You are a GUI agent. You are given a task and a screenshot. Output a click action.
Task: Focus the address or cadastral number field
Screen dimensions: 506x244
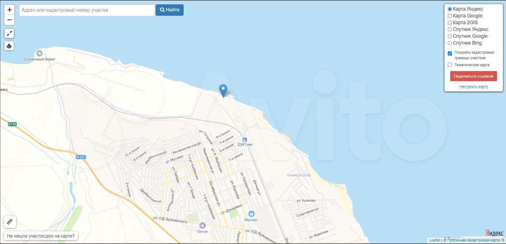(87, 10)
